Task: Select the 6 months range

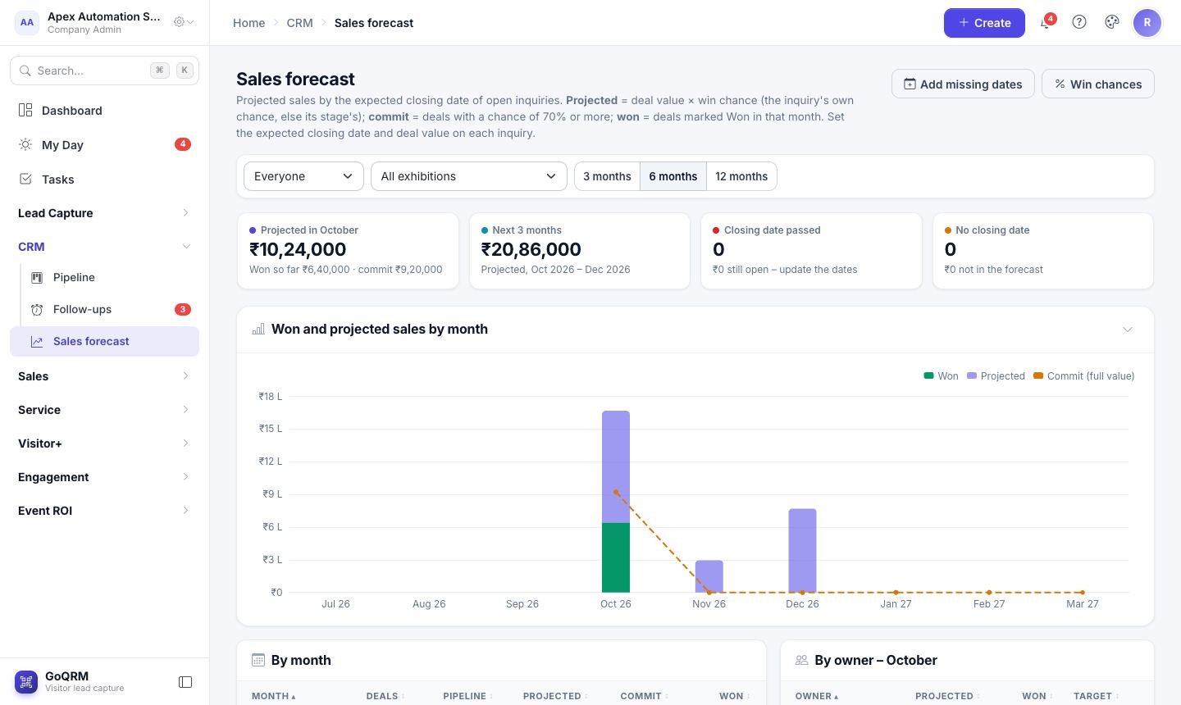Action: pos(673,176)
